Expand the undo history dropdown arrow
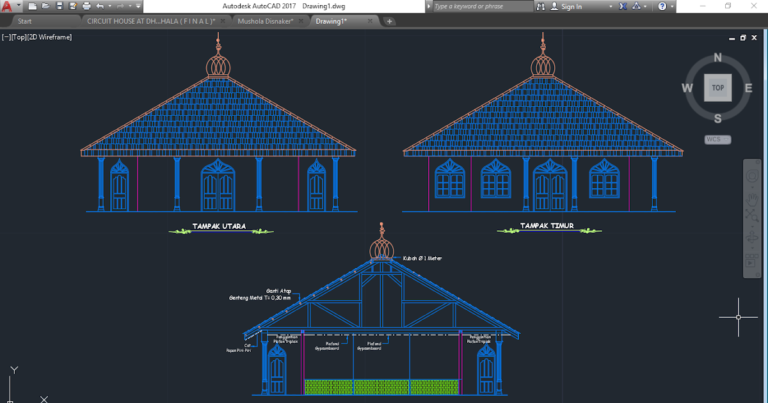768x403 pixels. pos(109,6)
